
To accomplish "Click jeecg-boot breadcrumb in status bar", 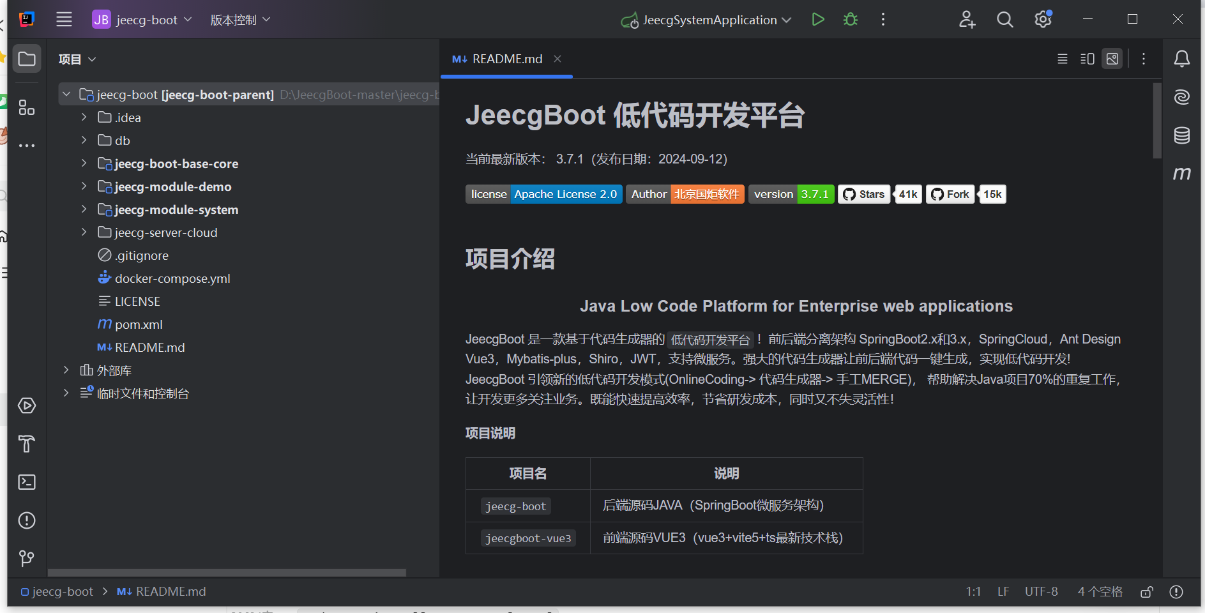I will (57, 592).
